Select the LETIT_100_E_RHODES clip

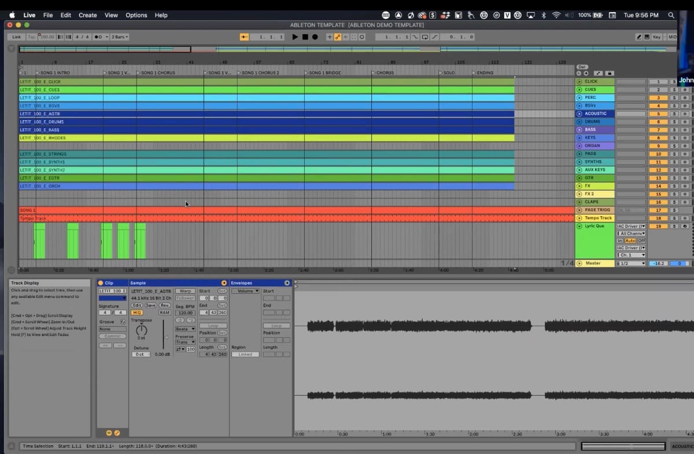click(267, 138)
